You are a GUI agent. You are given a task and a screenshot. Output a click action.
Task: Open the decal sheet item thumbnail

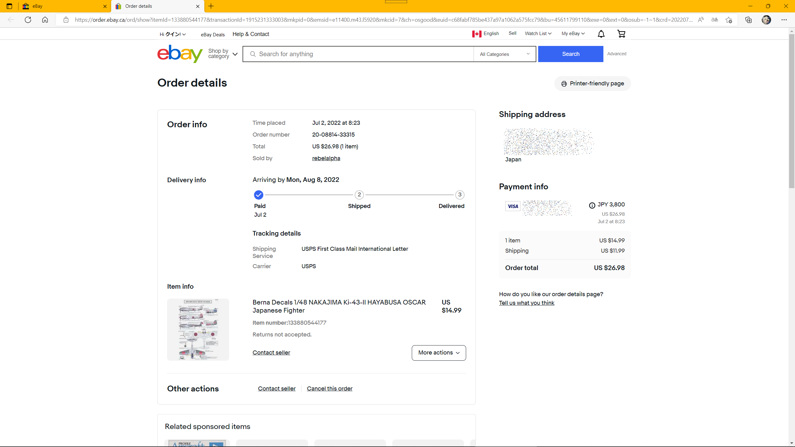pos(198,330)
